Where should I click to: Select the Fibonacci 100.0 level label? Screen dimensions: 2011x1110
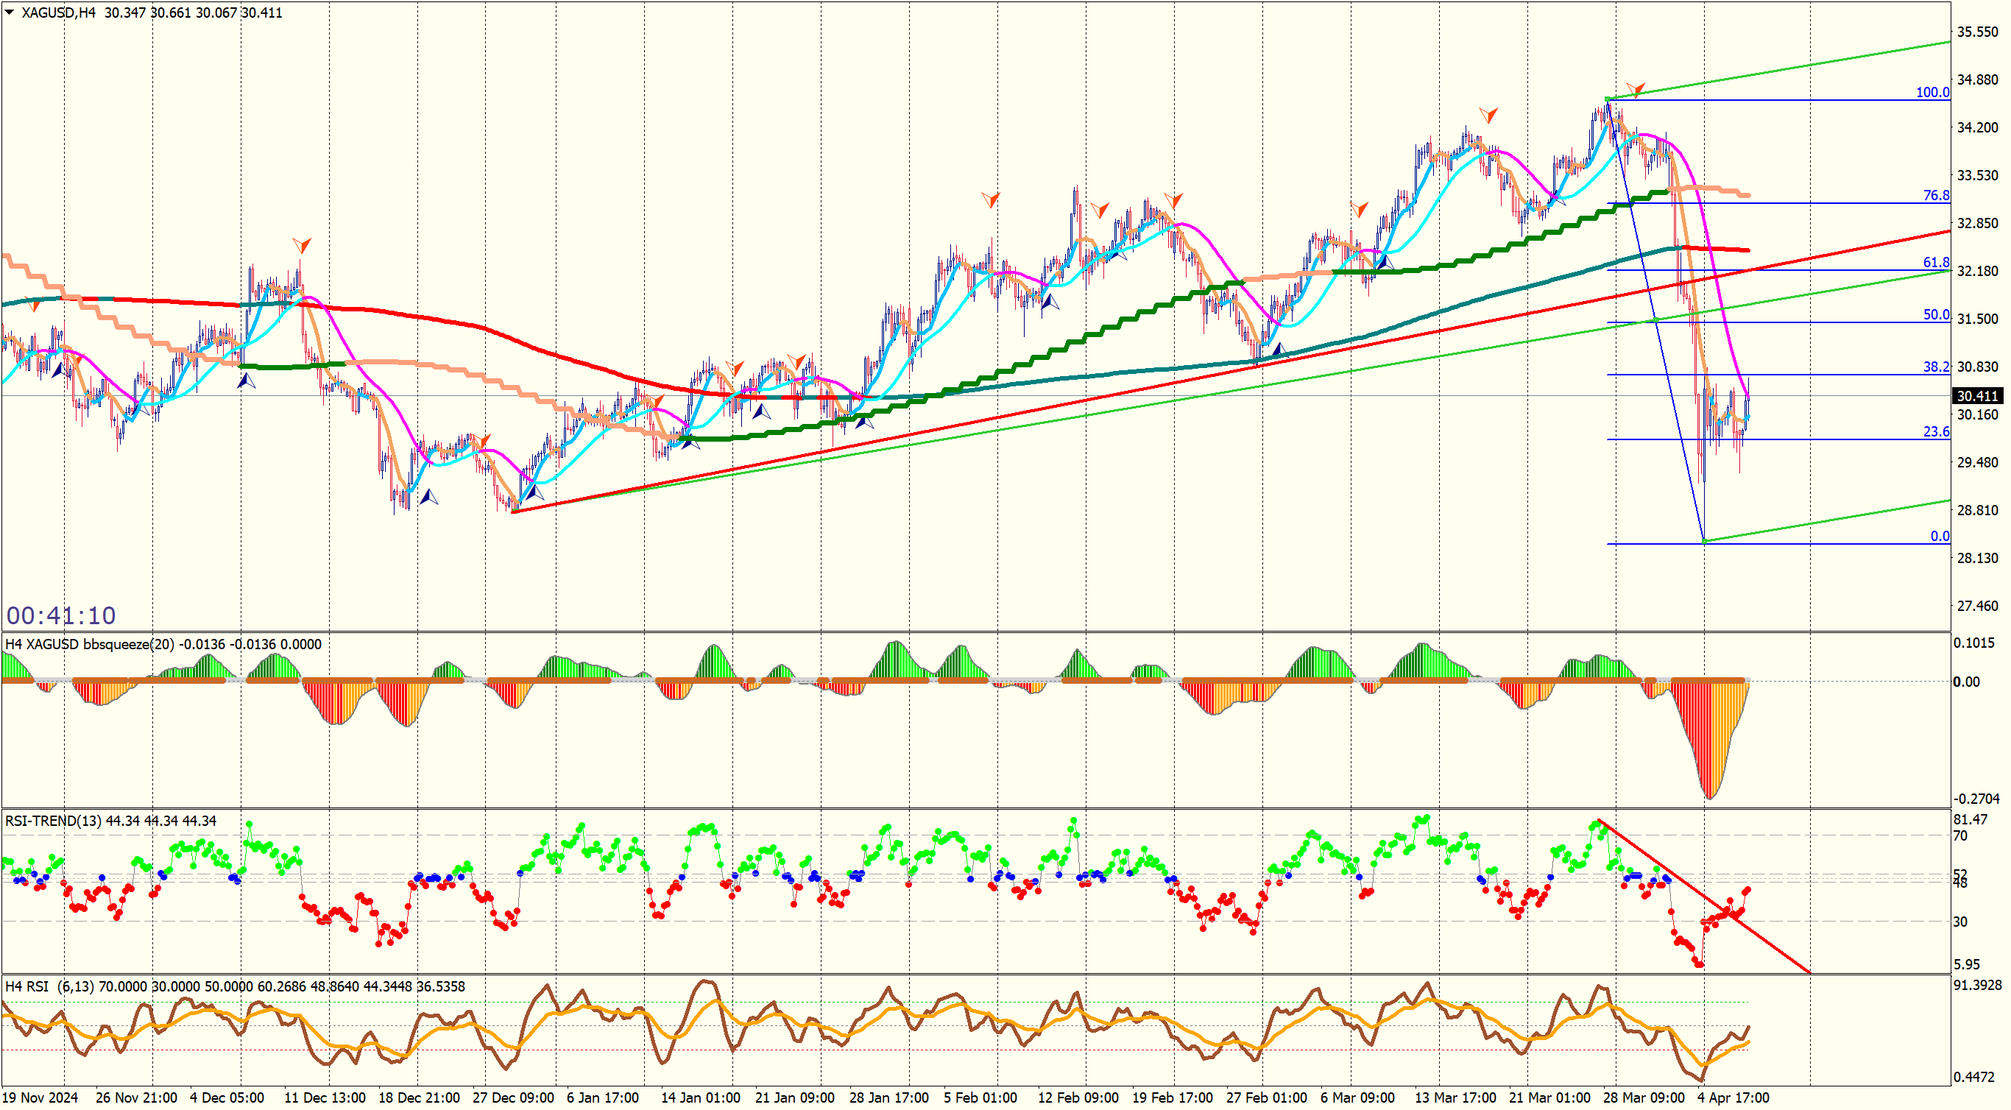pyautogui.click(x=1932, y=92)
